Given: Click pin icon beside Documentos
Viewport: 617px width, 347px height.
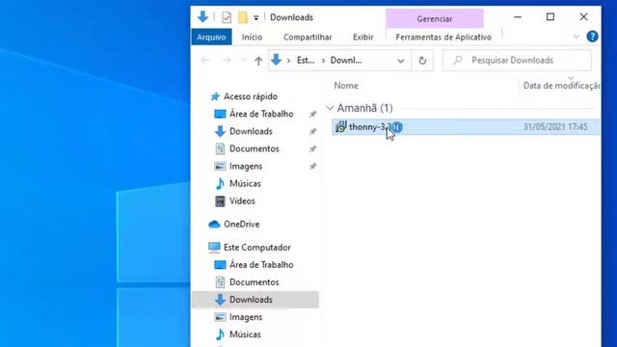Looking at the screenshot, I should coord(312,149).
